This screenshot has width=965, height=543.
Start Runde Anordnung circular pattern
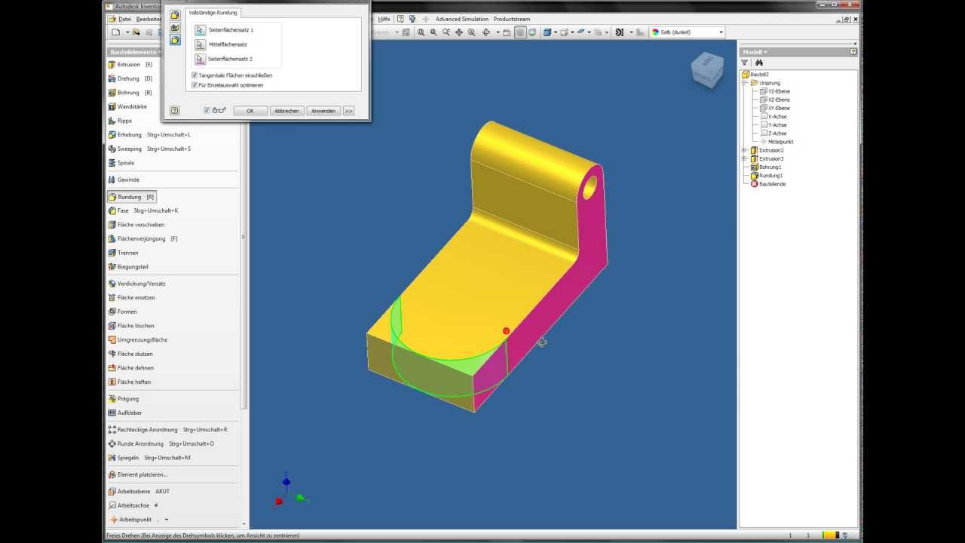(161, 443)
